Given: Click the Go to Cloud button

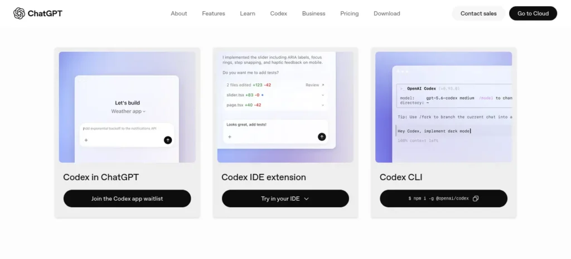Looking at the screenshot, I should pyautogui.click(x=533, y=13).
